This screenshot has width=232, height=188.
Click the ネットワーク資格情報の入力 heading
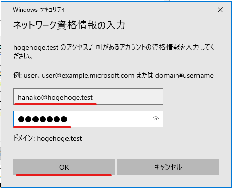click(69, 25)
